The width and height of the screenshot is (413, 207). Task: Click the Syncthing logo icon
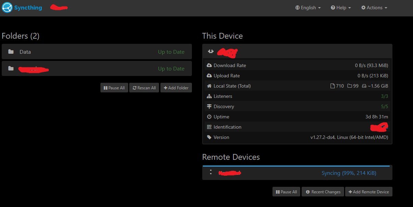(7, 7)
